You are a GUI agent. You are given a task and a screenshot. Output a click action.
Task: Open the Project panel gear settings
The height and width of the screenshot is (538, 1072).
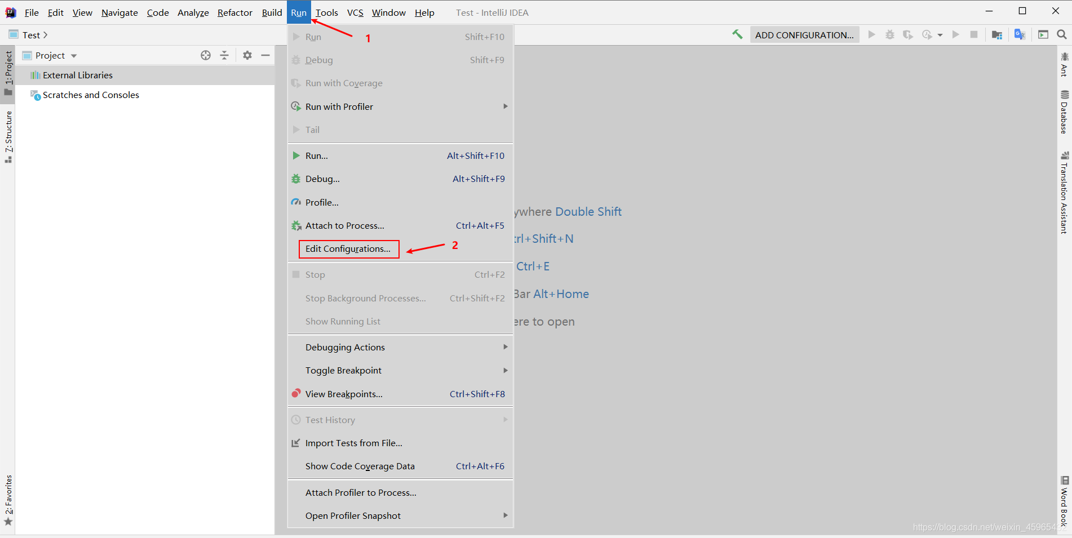coord(247,55)
